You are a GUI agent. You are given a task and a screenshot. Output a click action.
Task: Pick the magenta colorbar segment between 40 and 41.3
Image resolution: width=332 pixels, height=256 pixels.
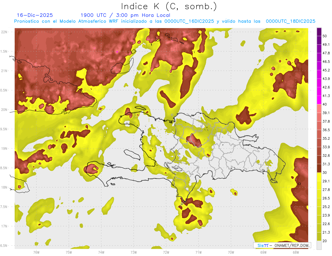319,100
